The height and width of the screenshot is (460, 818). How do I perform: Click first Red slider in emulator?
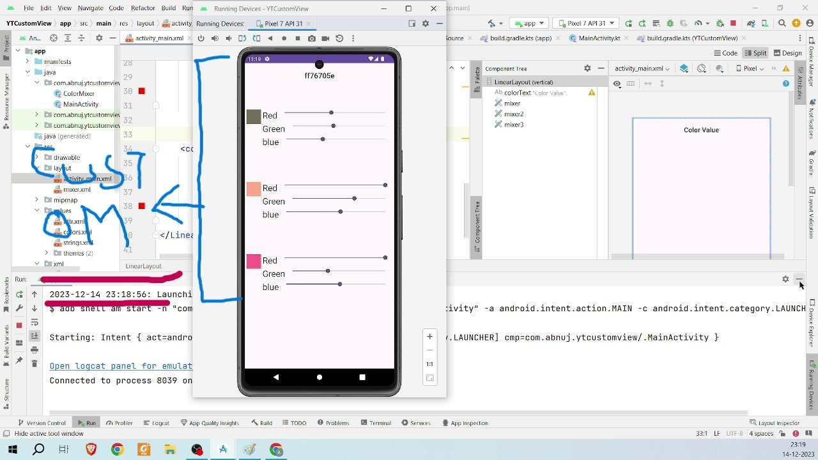click(335, 113)
